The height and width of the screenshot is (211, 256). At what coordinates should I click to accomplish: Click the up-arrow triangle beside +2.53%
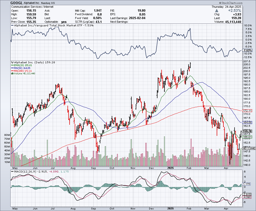click(x=216, y=11)
